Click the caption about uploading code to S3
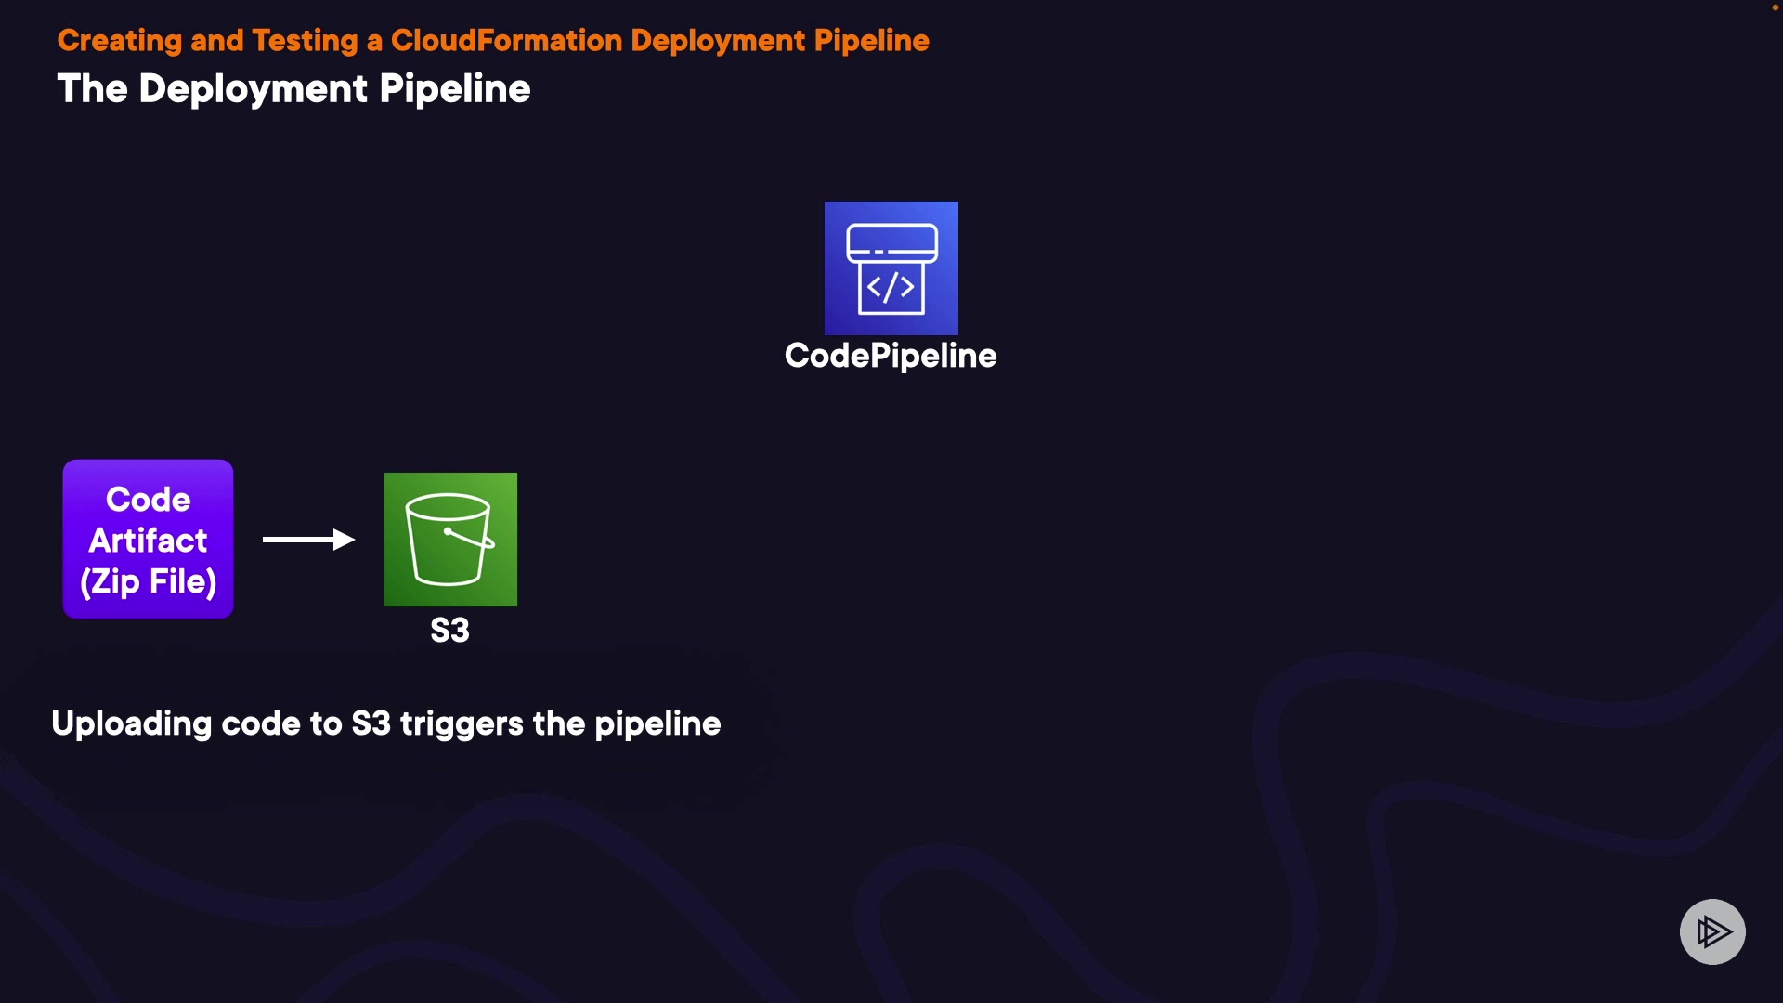Viewport: 1783px width, 1003px height. click(x=385, y=723)
